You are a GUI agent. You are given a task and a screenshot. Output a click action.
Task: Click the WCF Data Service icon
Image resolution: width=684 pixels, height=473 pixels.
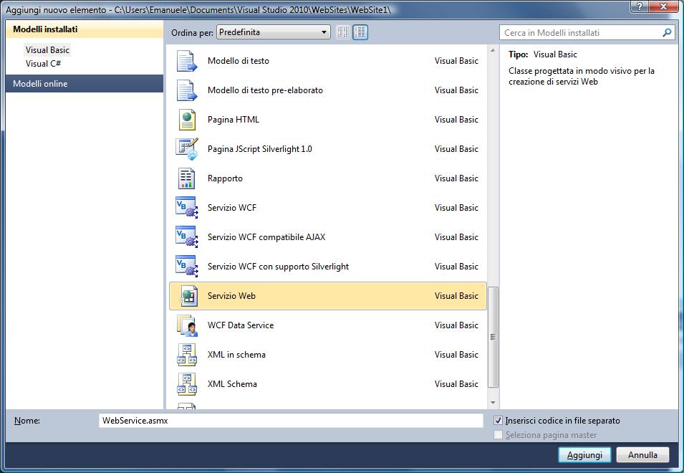[188, 325]
